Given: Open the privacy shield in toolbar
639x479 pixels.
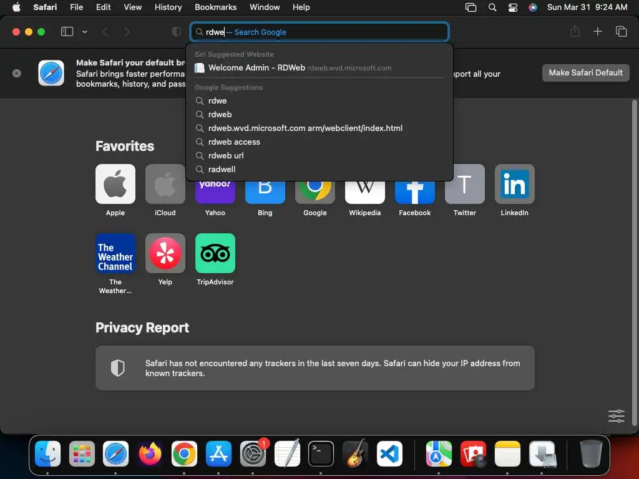Looking at the screenshot, I should coord(176,32).
